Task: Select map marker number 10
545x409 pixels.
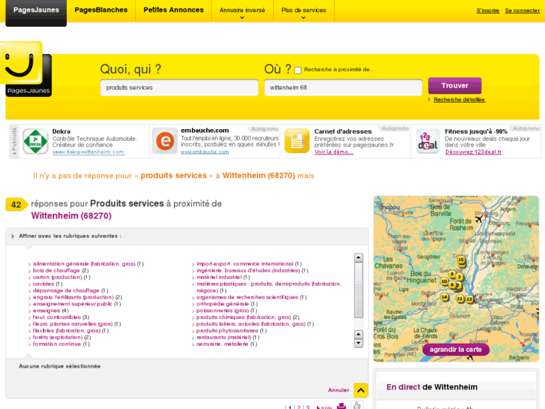Action: (445, 281)
